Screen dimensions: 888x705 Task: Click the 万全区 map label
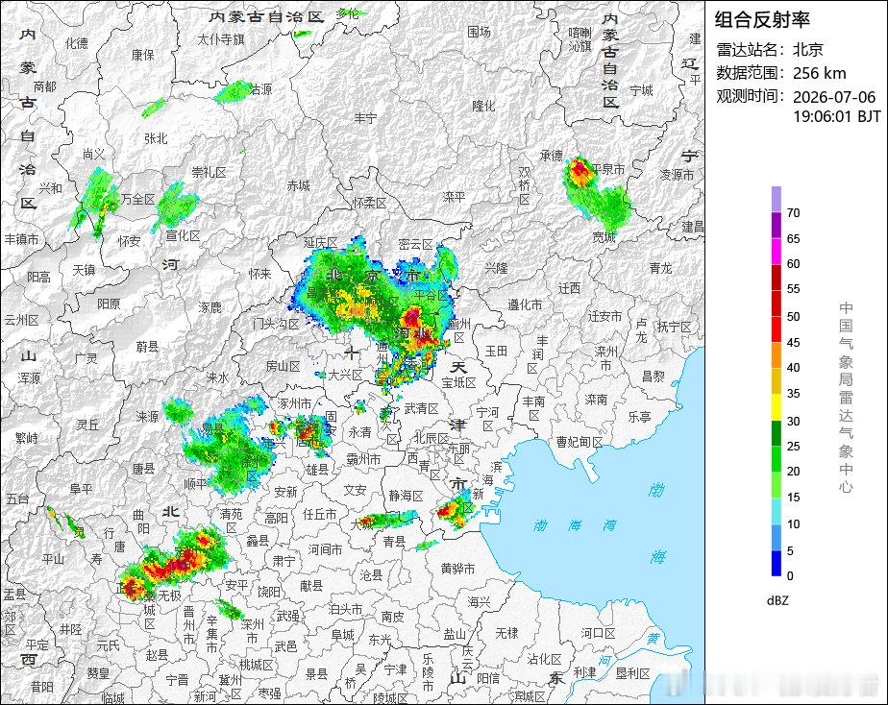[137, 199]
